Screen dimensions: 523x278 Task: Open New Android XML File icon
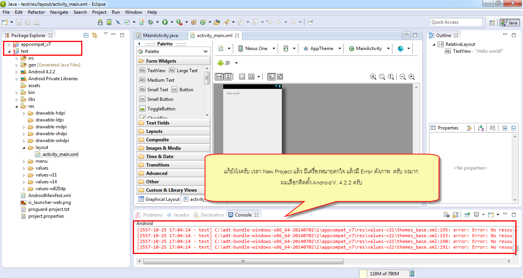pos(142,22)
